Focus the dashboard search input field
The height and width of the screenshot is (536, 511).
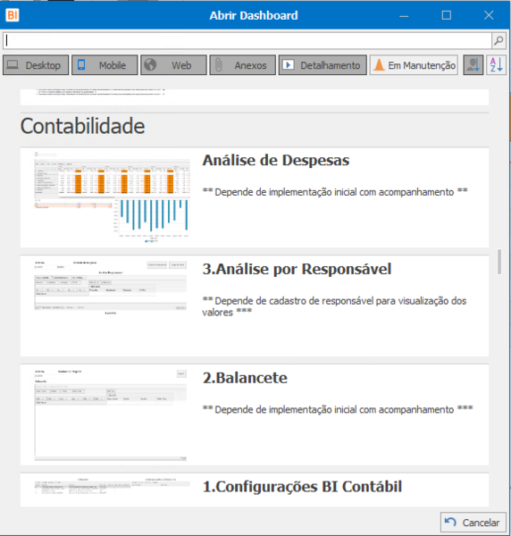coord(247,41)
